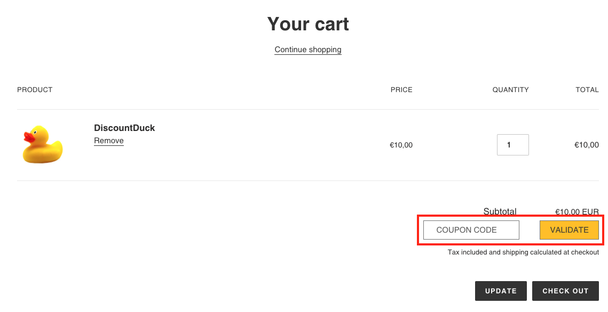The width and height of the screenshot is (608, 312).
Task: Click into the Coupon Code field
Action: [x=471, y=230]
